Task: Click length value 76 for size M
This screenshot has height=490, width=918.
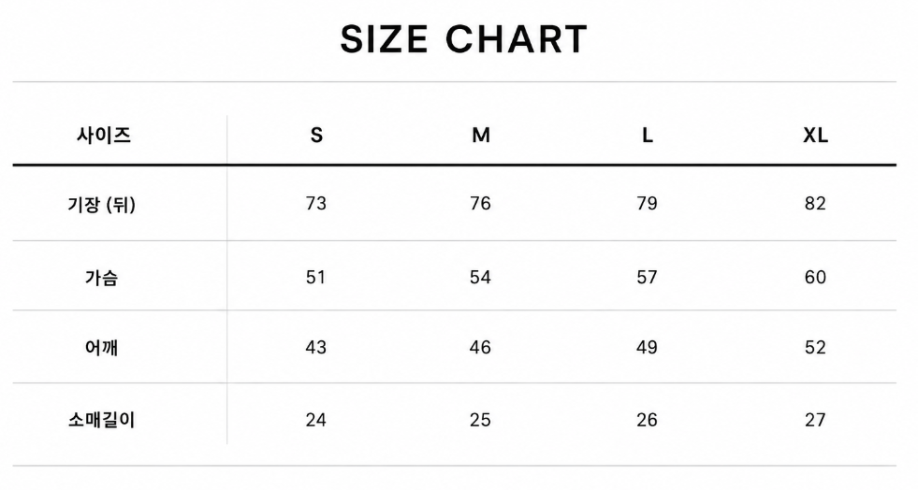Action: click(480, 204)
